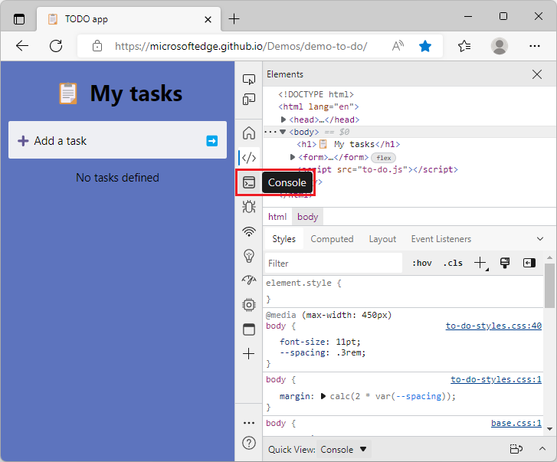This screenshot has width=557, height=462.
Task: Open the Issues lightbulb tool icon
Action: (249, 256)
